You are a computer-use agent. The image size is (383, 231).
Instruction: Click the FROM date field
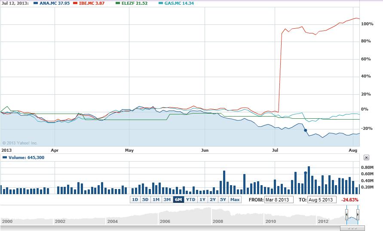(x=279, y=200)
